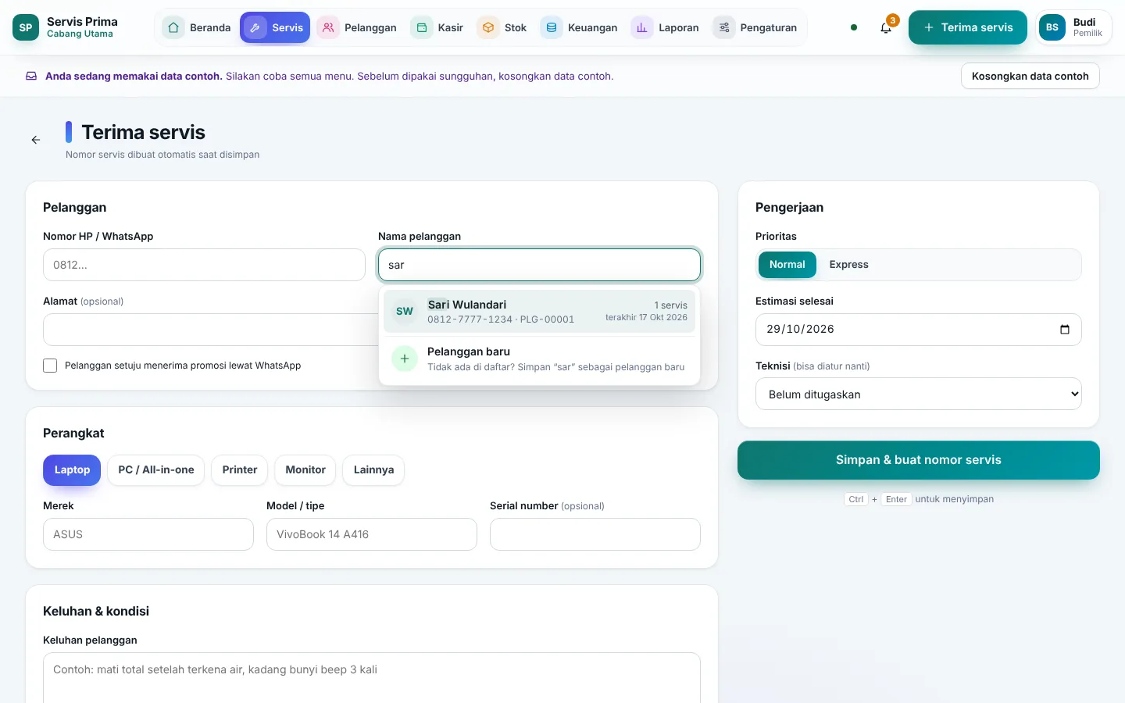
Task: Choose Sari Wulandari from suggestion list
Action: [539, 311]
